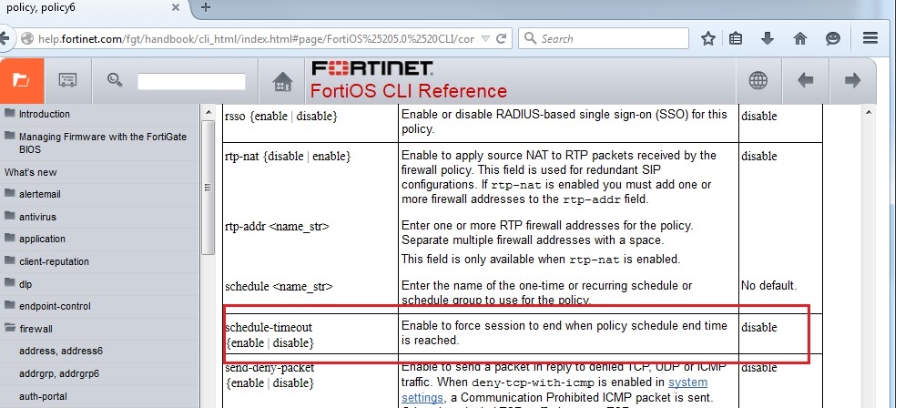Go to previous help topic with left arrow
The height and width of the screenshot is (408, 905).
point(805,80)
